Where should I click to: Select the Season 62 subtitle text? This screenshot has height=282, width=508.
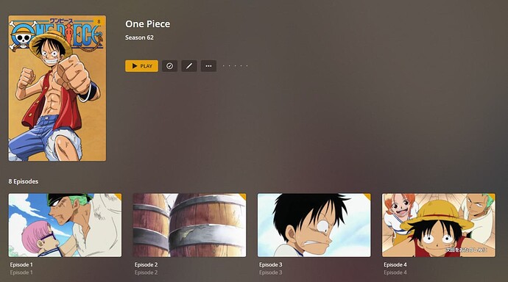[139, 37]
